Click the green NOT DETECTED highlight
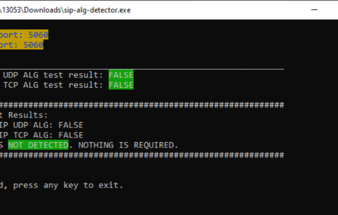Viewport: 338px width, 215px height. pos(38,145)
